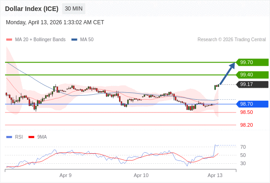Click the 99.17 current price tag
270x183 pixels.
pos(252,84)
